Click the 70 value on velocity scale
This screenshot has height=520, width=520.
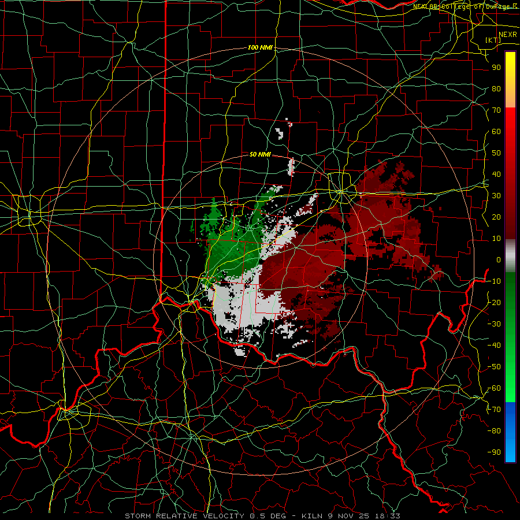click(496, 110)
